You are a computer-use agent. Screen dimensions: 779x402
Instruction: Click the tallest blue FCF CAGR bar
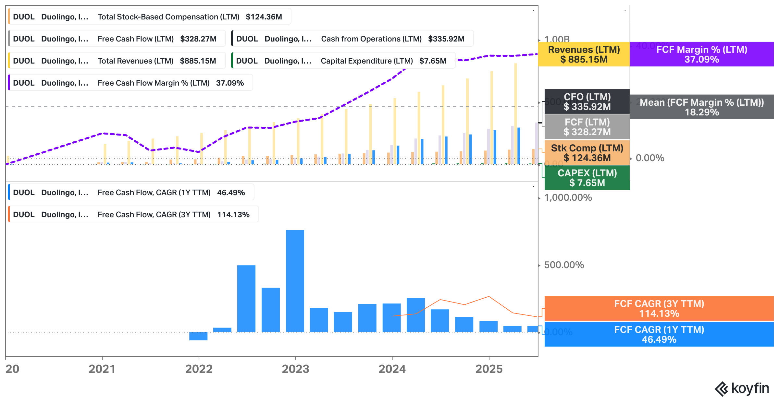pos(295,281)
